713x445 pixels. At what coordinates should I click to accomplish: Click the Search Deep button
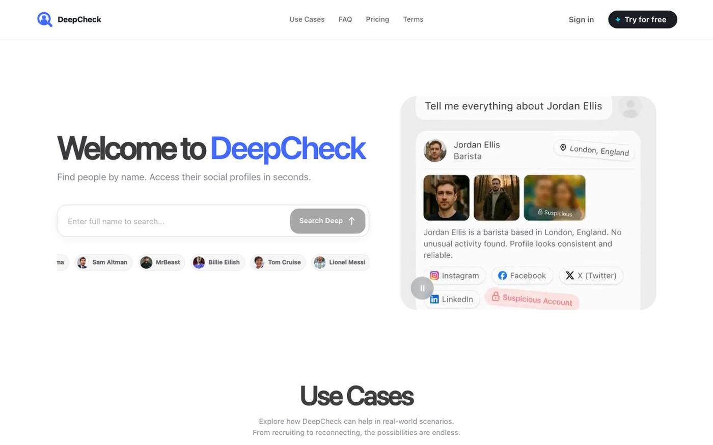coord(327,221)
